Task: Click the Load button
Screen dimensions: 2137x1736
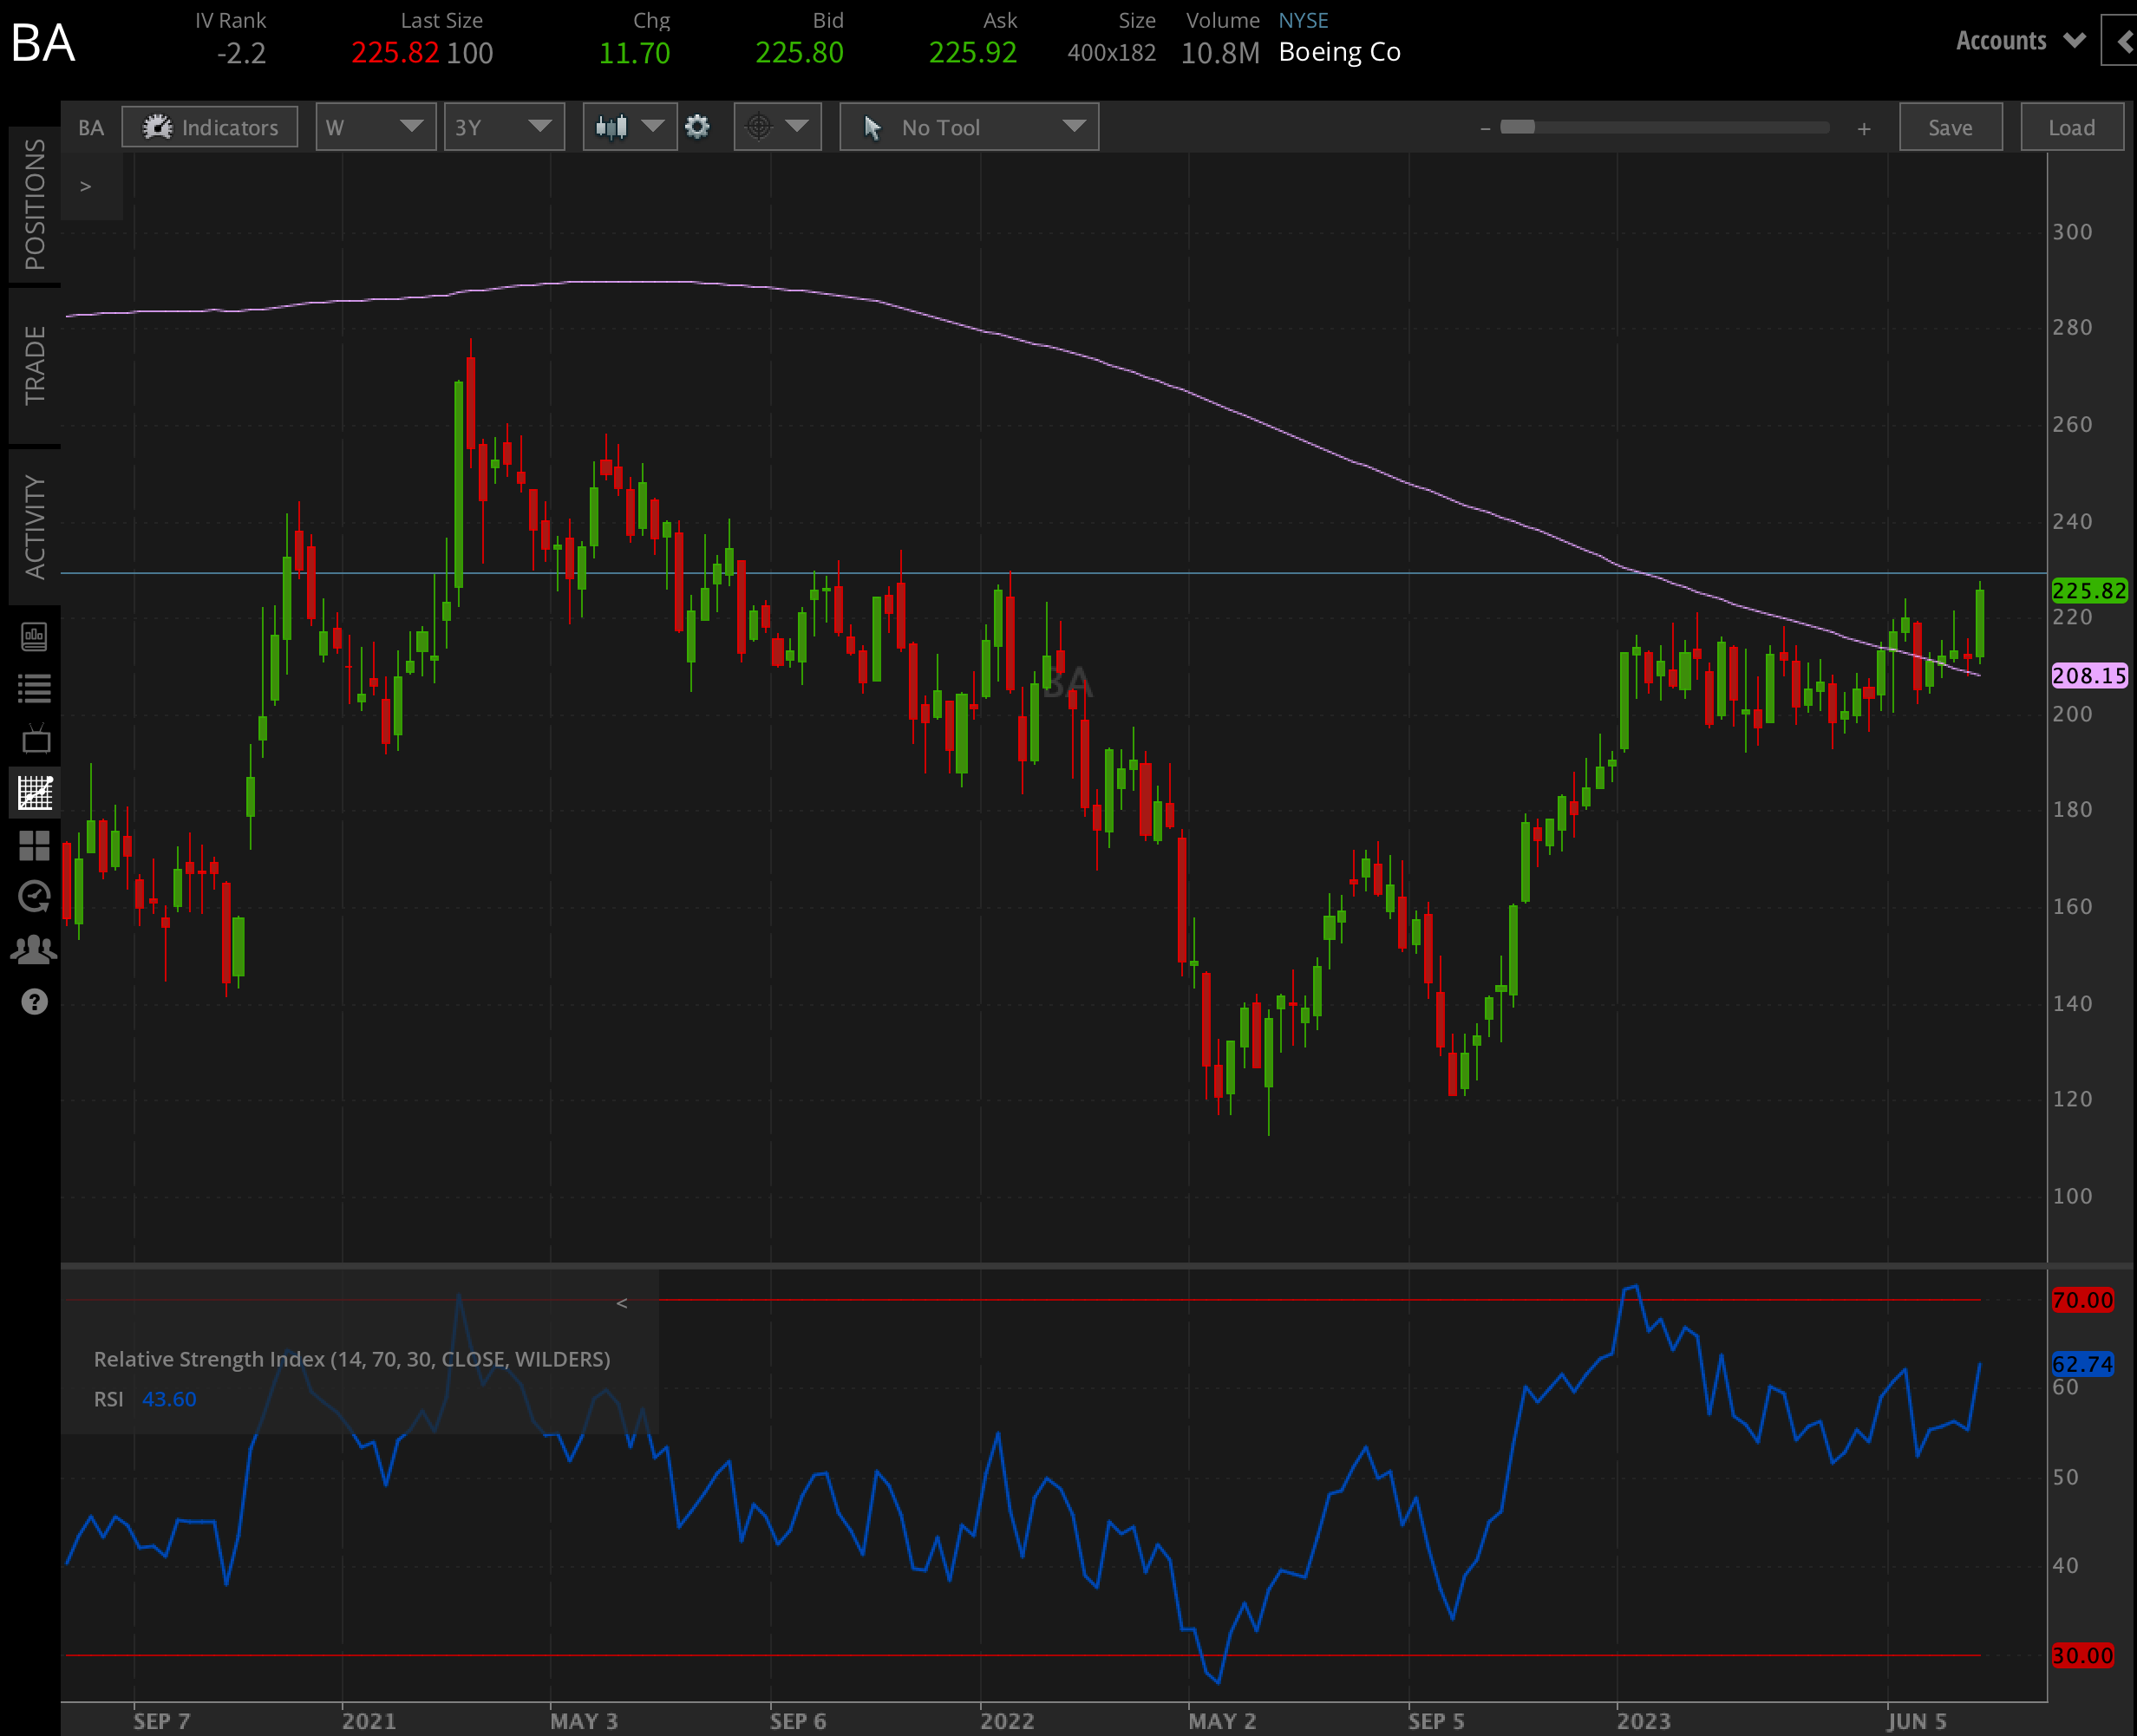Action: 2071,127
